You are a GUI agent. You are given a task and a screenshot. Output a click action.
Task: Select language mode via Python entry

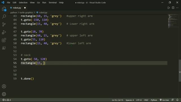[154, 100]
